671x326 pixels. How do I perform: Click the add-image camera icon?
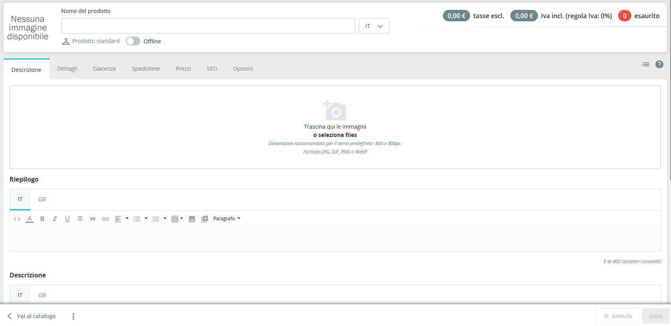[335, 110]
